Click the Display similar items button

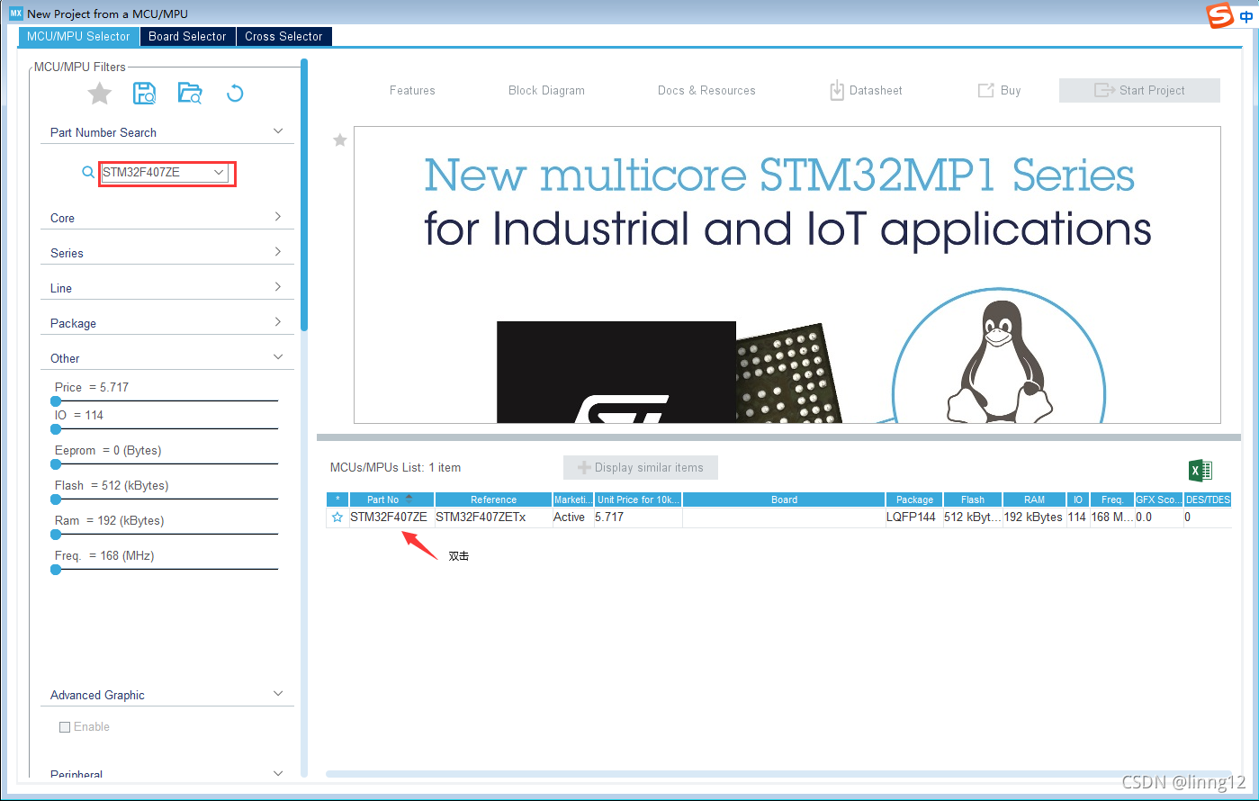640,467
